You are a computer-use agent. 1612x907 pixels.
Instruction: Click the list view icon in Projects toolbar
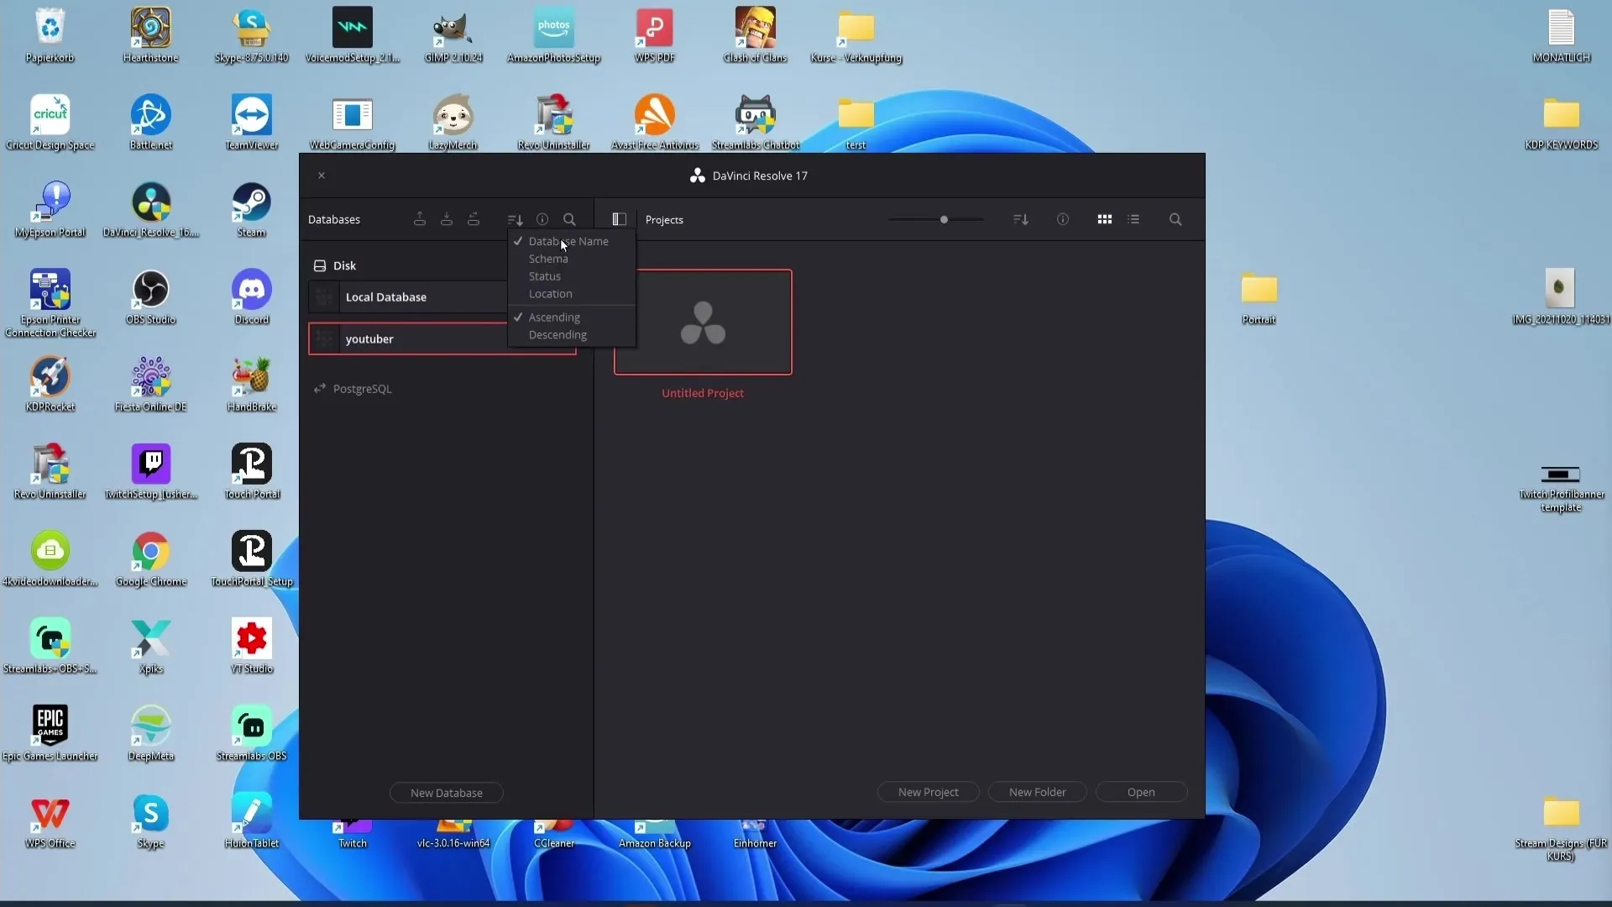[1133, 219]
